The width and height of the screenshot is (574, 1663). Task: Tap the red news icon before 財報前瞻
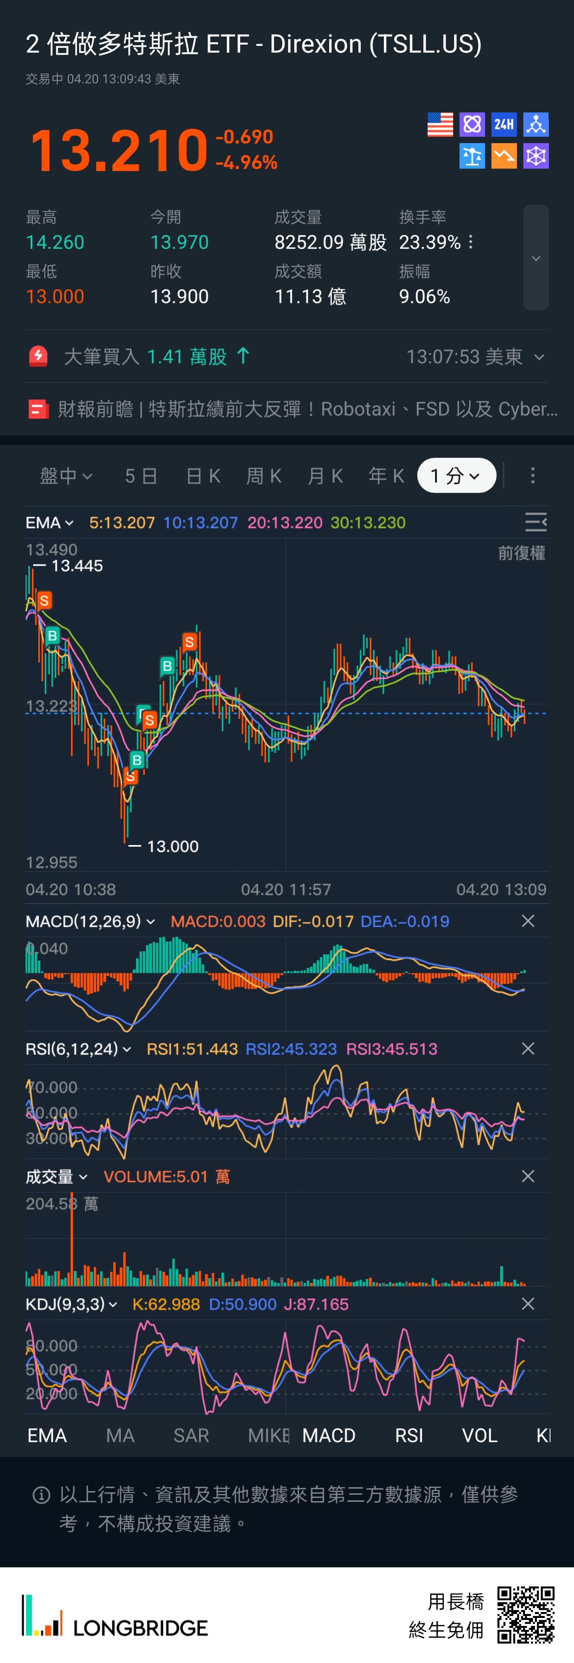tap(38, 409)
